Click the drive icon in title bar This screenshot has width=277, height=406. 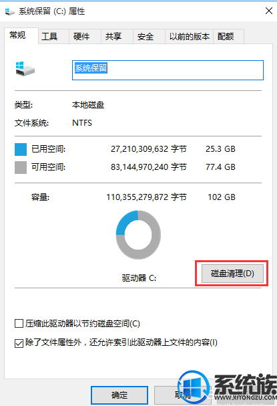(10, 11)
